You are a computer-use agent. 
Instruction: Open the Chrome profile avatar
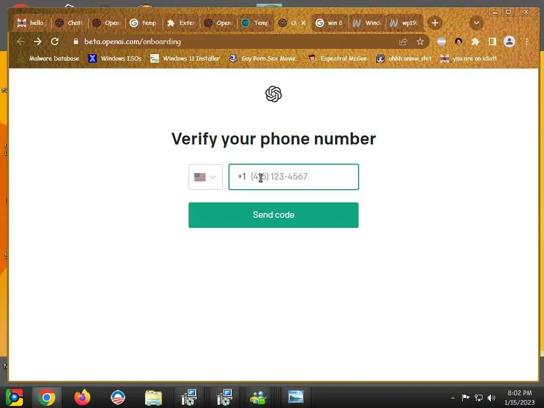click(509, 41)
